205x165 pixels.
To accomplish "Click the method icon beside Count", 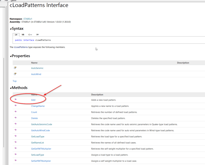I will coord(15,112).
